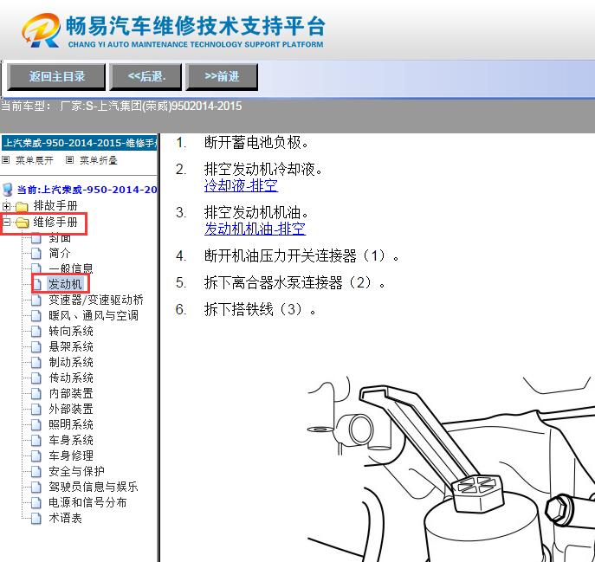Click the 上汽荣威-950-2014-2015-维修手册 panel header
595x562 pixels.
pos(79,143)
